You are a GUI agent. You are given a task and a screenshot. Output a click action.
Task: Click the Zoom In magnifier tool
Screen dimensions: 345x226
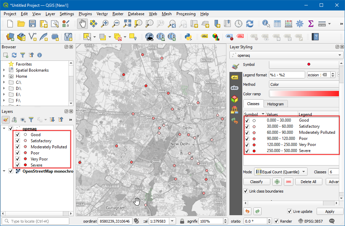[105, 24]
